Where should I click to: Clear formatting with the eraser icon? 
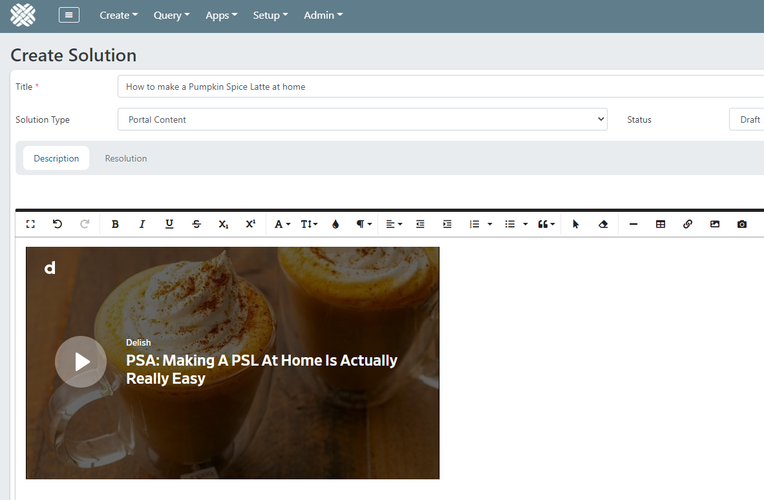tap(603, 224)
